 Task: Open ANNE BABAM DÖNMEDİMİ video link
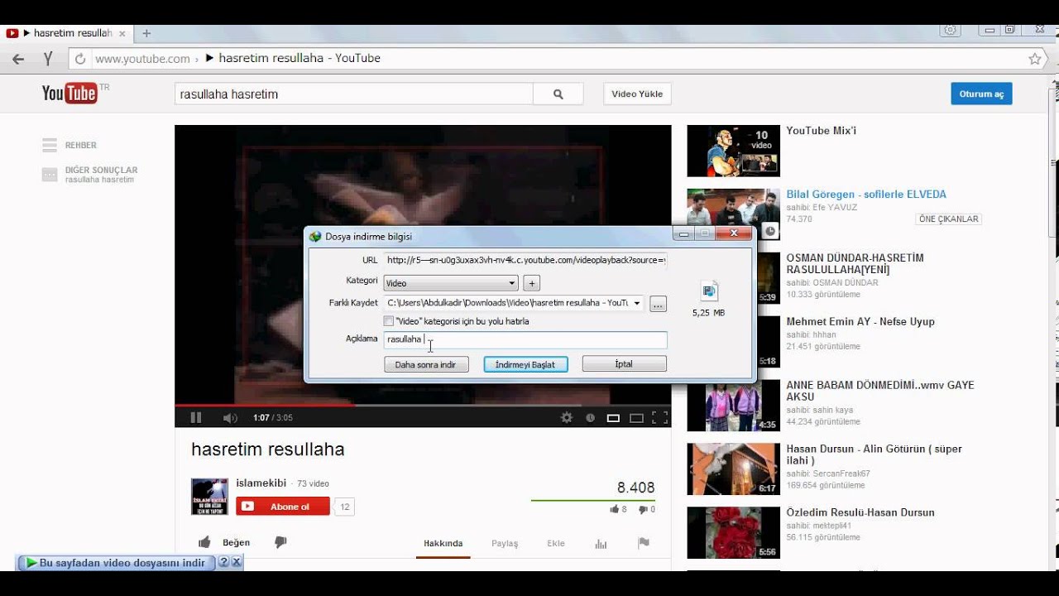pyautogui.click(x=880, y=391)
